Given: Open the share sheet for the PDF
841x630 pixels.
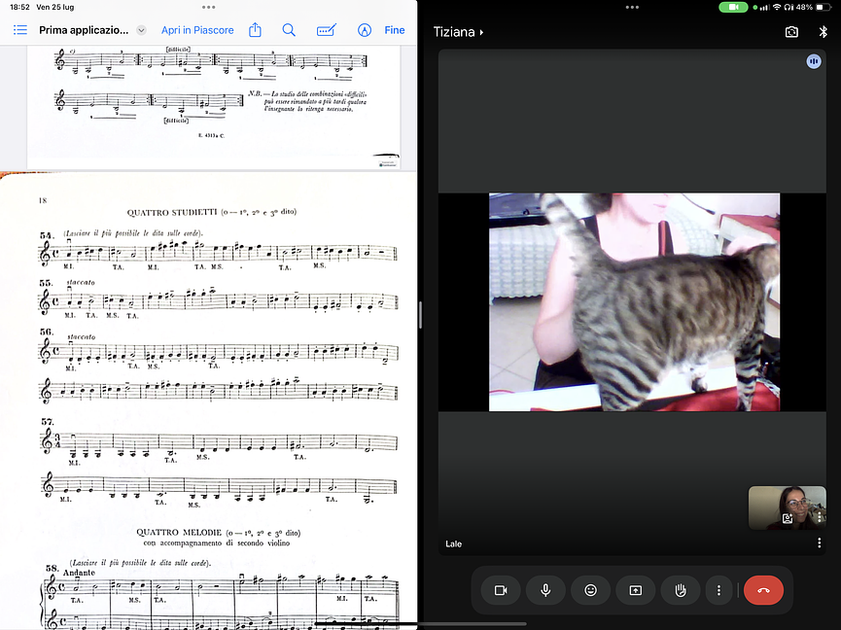Looking at the screenshot, I should tap(256, 29).
